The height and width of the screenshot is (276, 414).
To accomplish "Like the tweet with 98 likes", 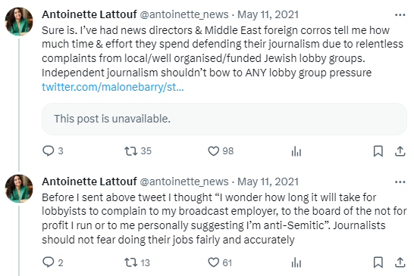I will [x=213, y=151].
